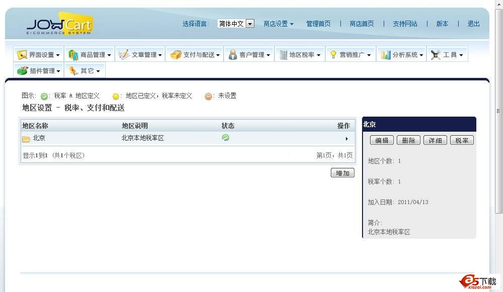
Task: Click the 操作 column header
Action: point(343,126)
